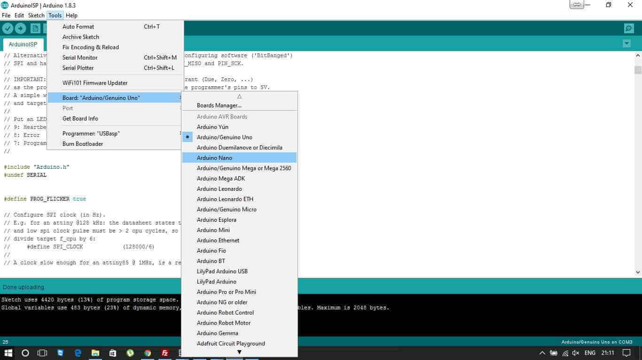Viewport: 642px width, 360px height.
Task: Close the open Tools menu
Action: (x=55, y=16)
